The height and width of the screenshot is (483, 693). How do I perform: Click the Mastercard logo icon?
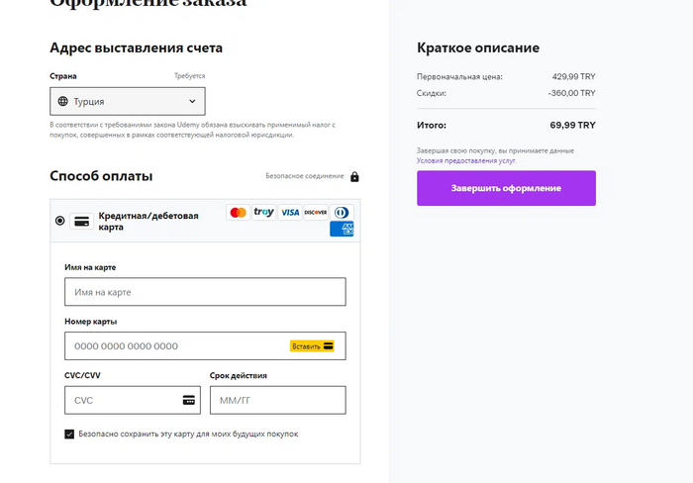click(x=238, y=212)
